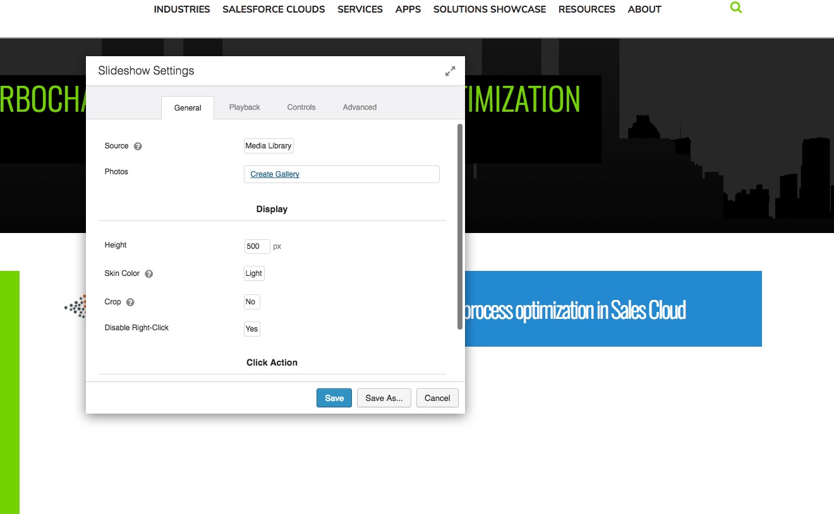Open the Advanced tab
834x514 pixels.
click(360, 107)
